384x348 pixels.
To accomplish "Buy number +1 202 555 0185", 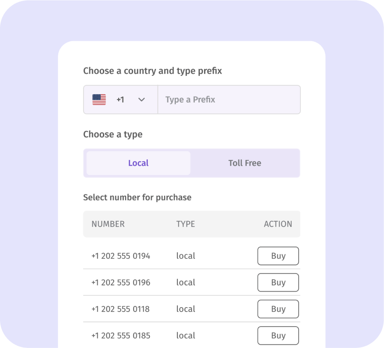I will pos(278,336).
